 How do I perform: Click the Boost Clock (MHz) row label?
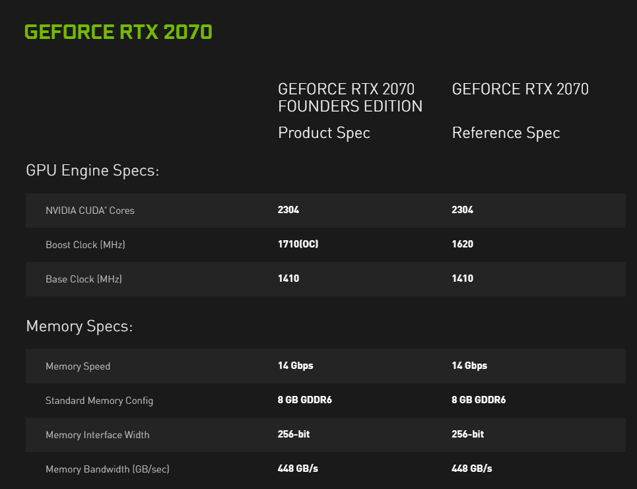(x=85, y=244)
